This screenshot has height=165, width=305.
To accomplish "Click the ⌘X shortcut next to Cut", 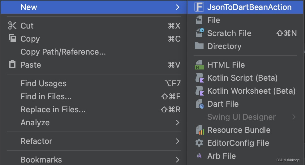I will 174,26.
